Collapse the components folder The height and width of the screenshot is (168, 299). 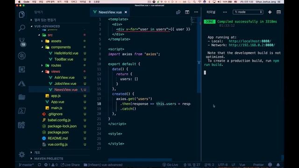tap(61, 47)
